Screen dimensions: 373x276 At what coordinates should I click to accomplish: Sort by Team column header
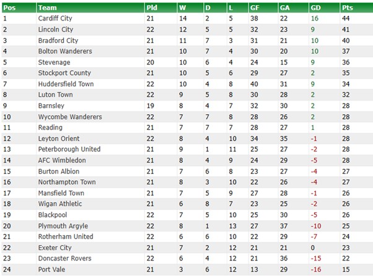47,7
